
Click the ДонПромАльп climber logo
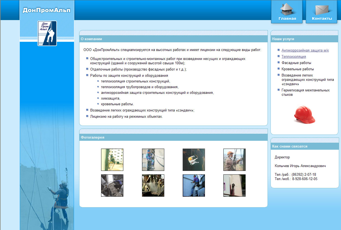tap(47, 33)
